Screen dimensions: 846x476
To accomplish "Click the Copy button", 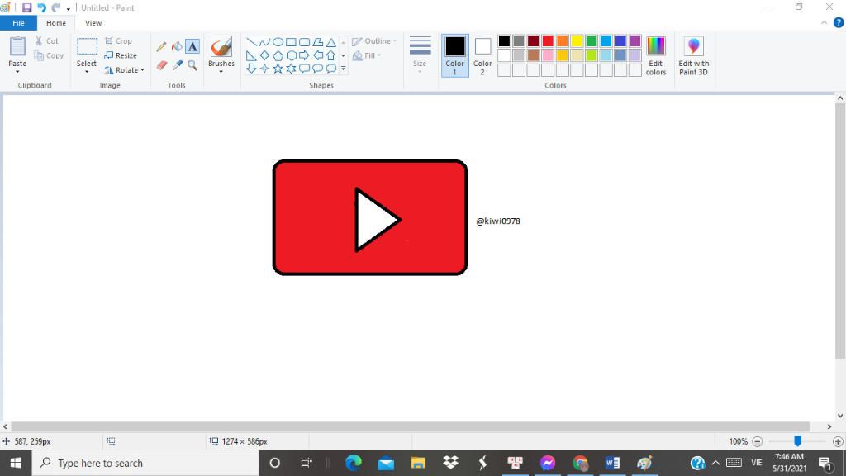I will click(49, 55).
